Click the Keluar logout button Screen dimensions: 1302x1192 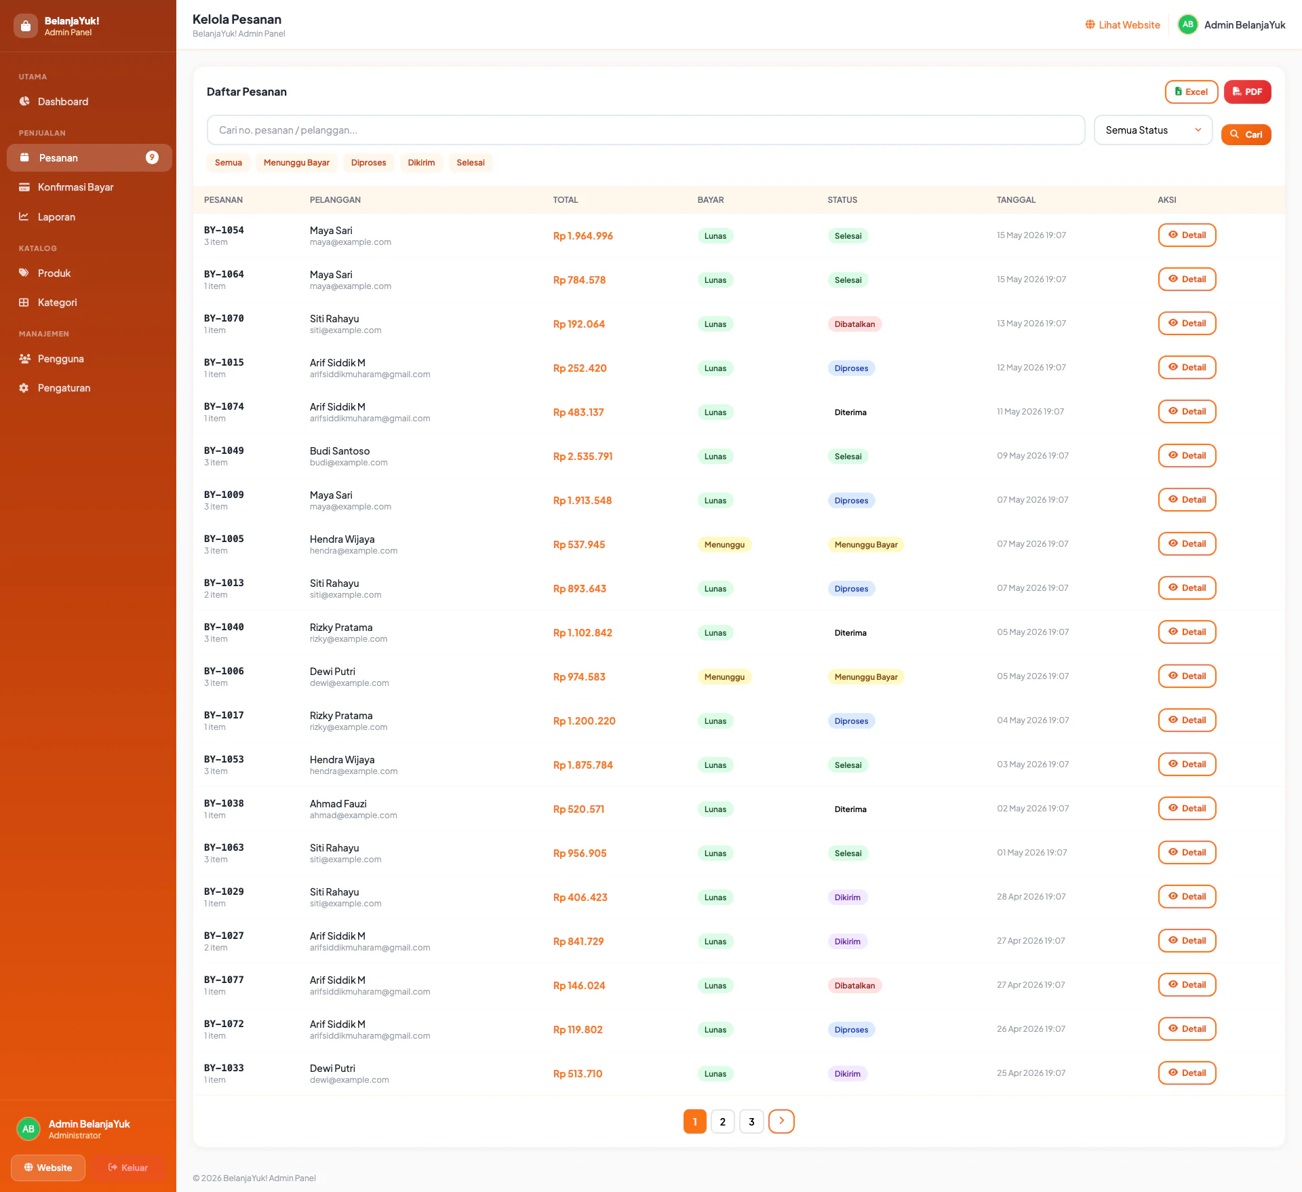[128, 1168]
